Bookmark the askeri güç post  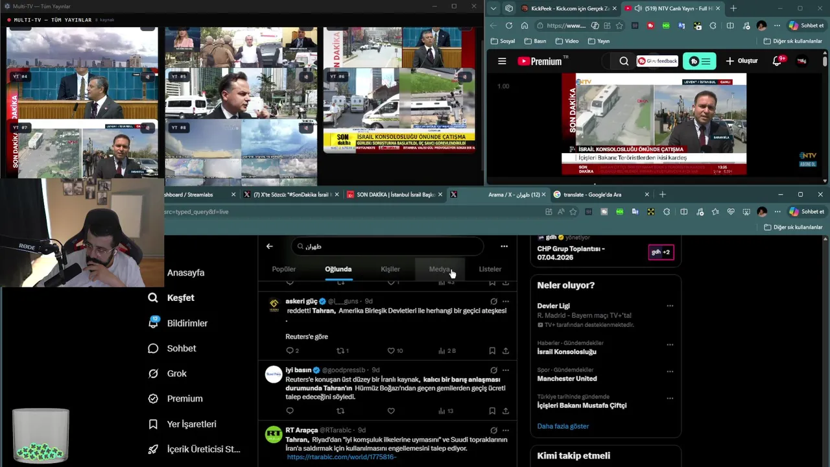(x=492, y=351)
